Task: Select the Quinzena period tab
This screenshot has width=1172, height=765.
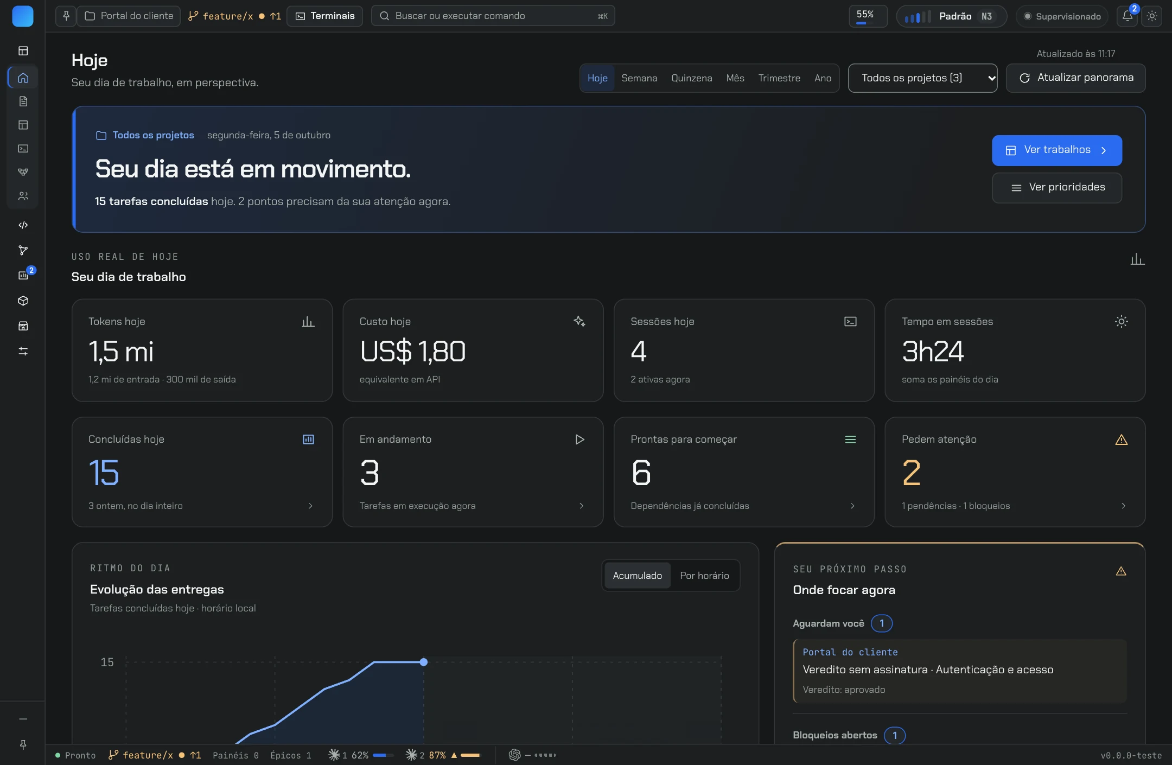Action: coord(691,78)
